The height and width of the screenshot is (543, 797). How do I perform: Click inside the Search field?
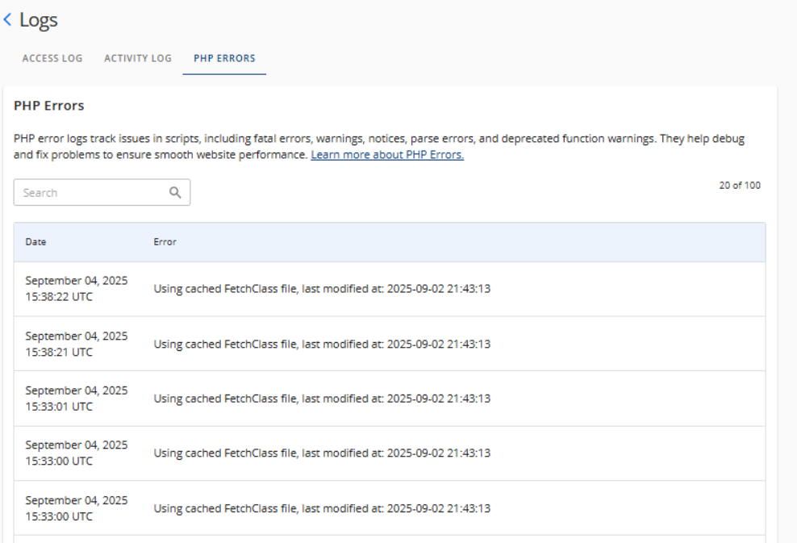(89, 192)
